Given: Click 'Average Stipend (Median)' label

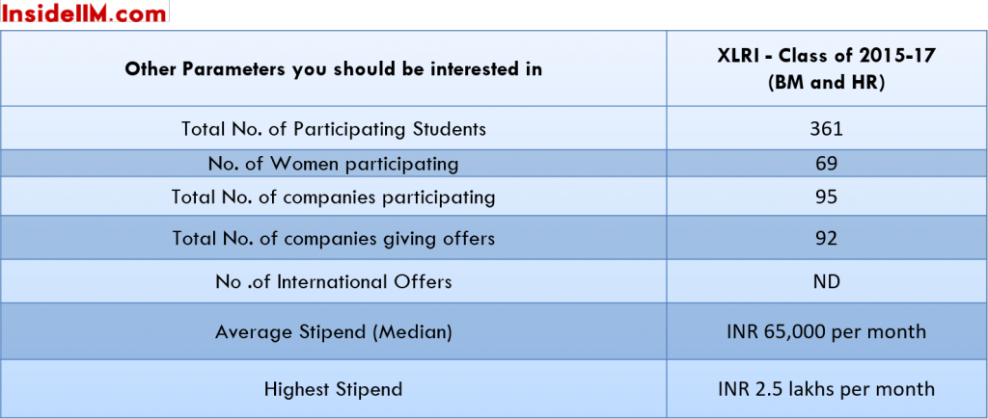Looking at the screenshot, I should tap(333, 331).
